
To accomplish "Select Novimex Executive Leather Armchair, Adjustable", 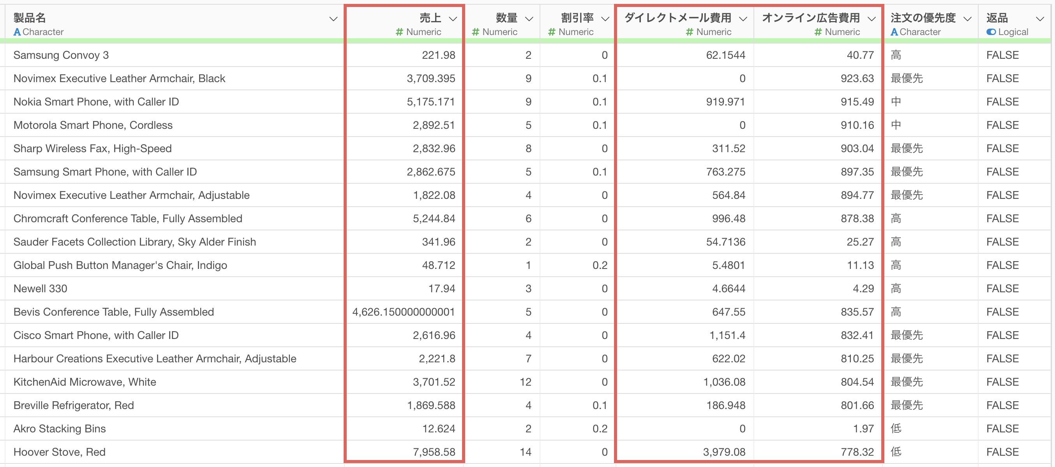I will pyautogui.click(x=131, y=195).
